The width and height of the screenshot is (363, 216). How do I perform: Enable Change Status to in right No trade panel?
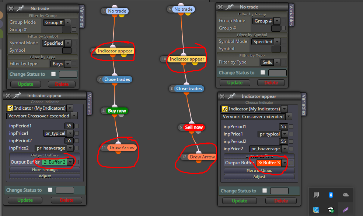[x=263, y=72]
